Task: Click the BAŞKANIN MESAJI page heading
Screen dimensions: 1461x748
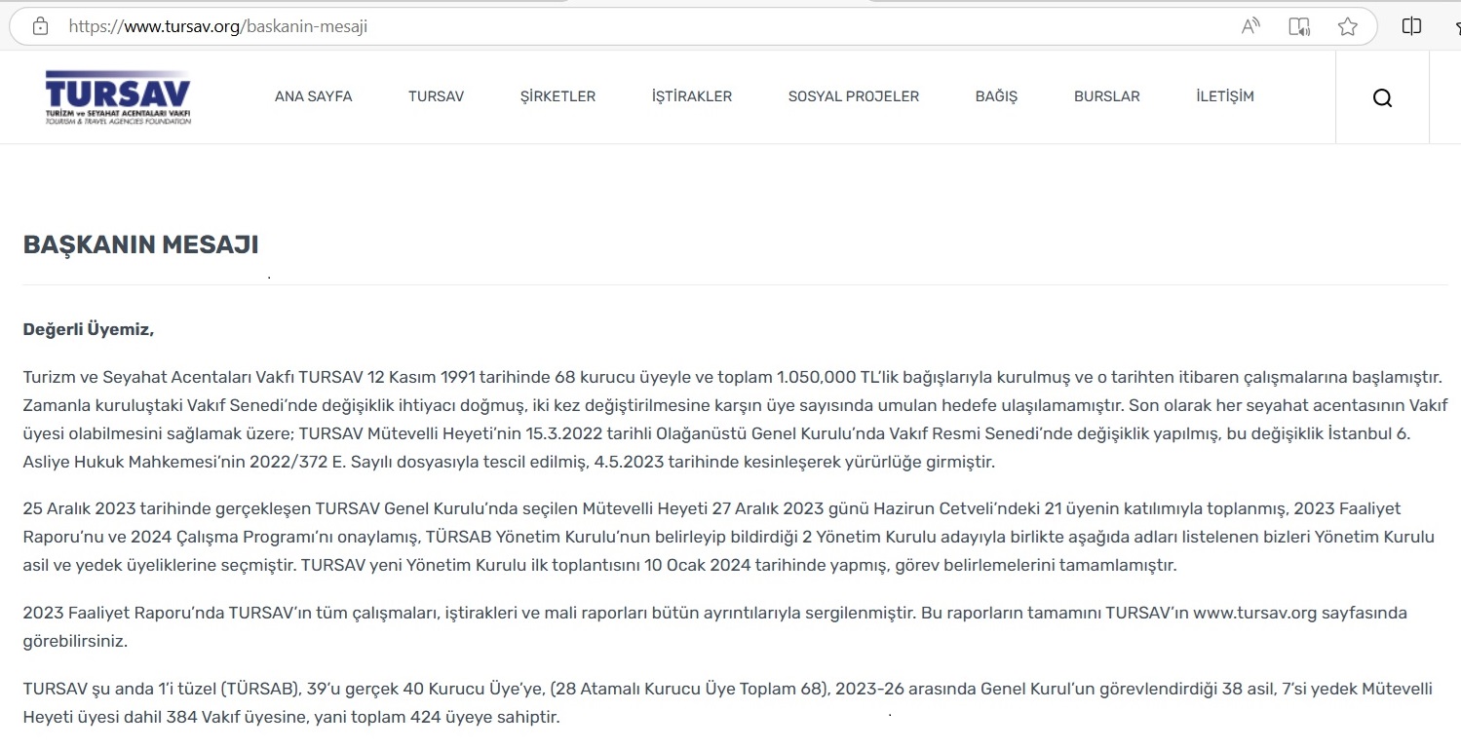Action: 140,244
